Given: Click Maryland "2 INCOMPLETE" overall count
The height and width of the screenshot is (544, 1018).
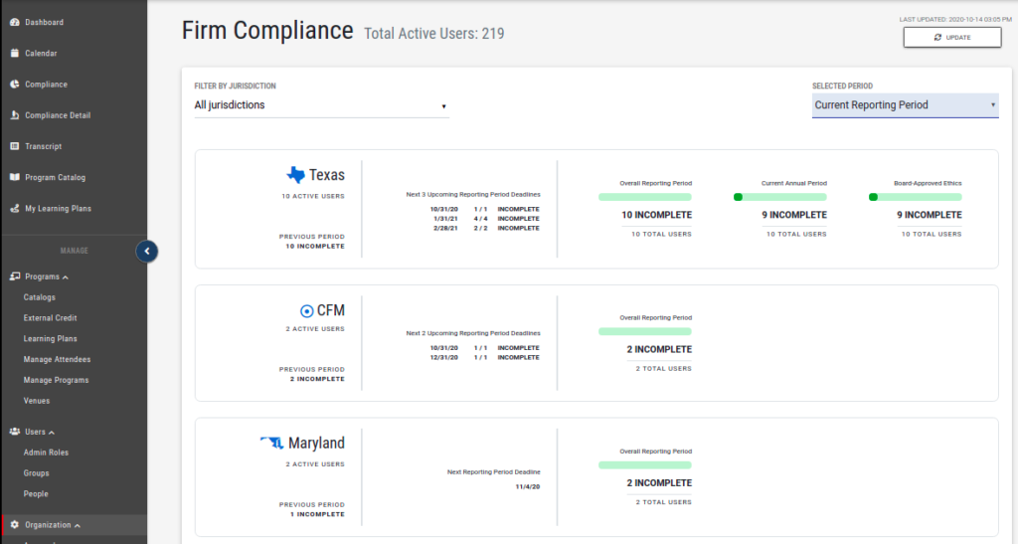Looking at the screenshot, I should [659, 483].
